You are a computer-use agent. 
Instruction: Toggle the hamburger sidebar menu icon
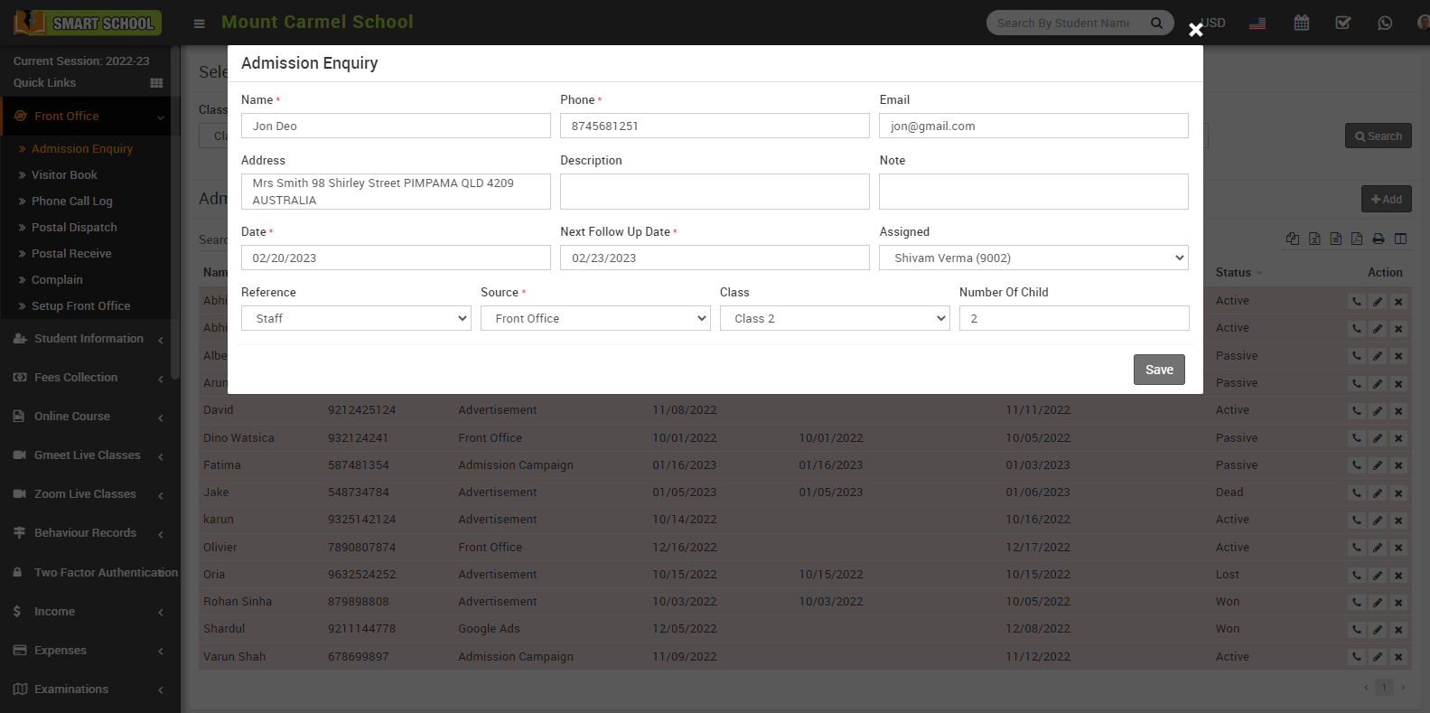click(200, 23)
